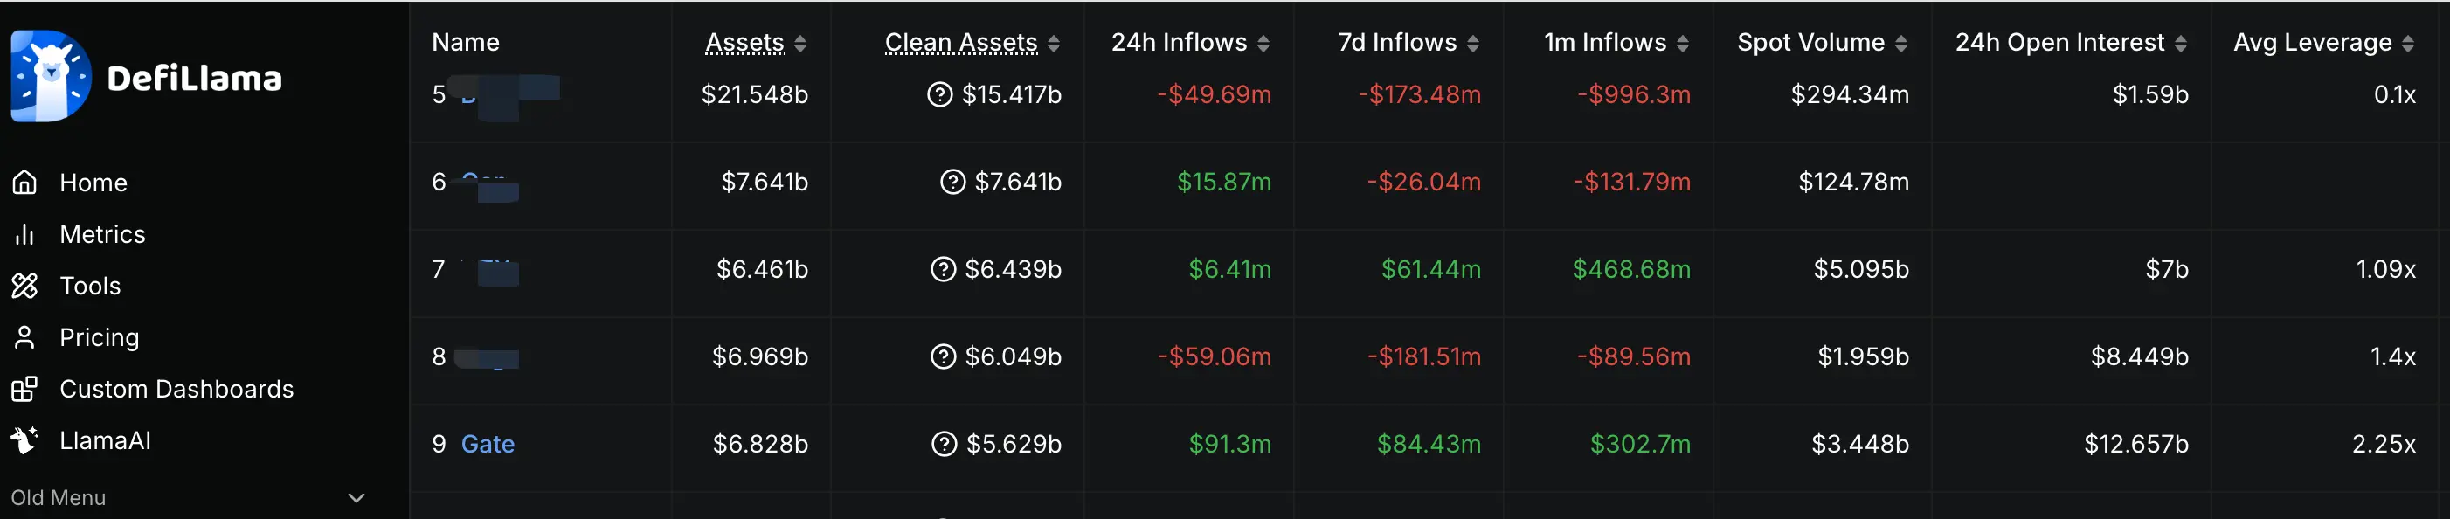Toggle sort arrows on Assets column
Viewport: 2450px width, 519px height.
click(799, 44)
